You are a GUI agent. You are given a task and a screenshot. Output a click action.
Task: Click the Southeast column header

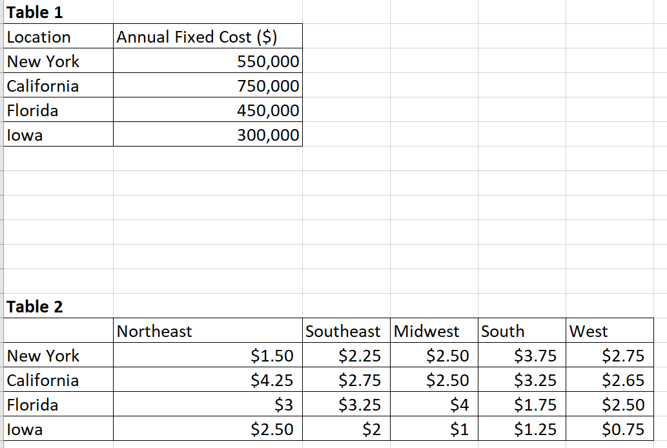pos(346,331)
